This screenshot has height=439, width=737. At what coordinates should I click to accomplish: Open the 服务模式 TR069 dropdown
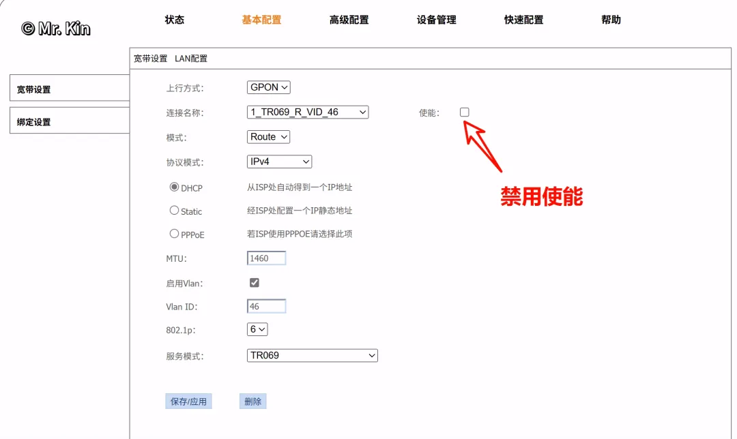pos(312,355)
